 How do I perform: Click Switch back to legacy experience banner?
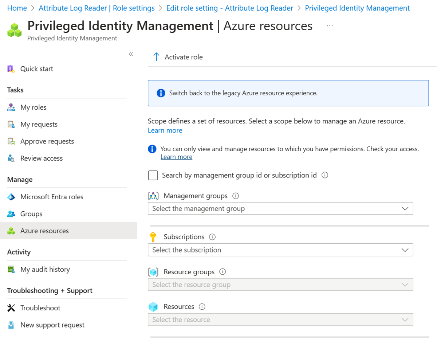coord(243,93)
